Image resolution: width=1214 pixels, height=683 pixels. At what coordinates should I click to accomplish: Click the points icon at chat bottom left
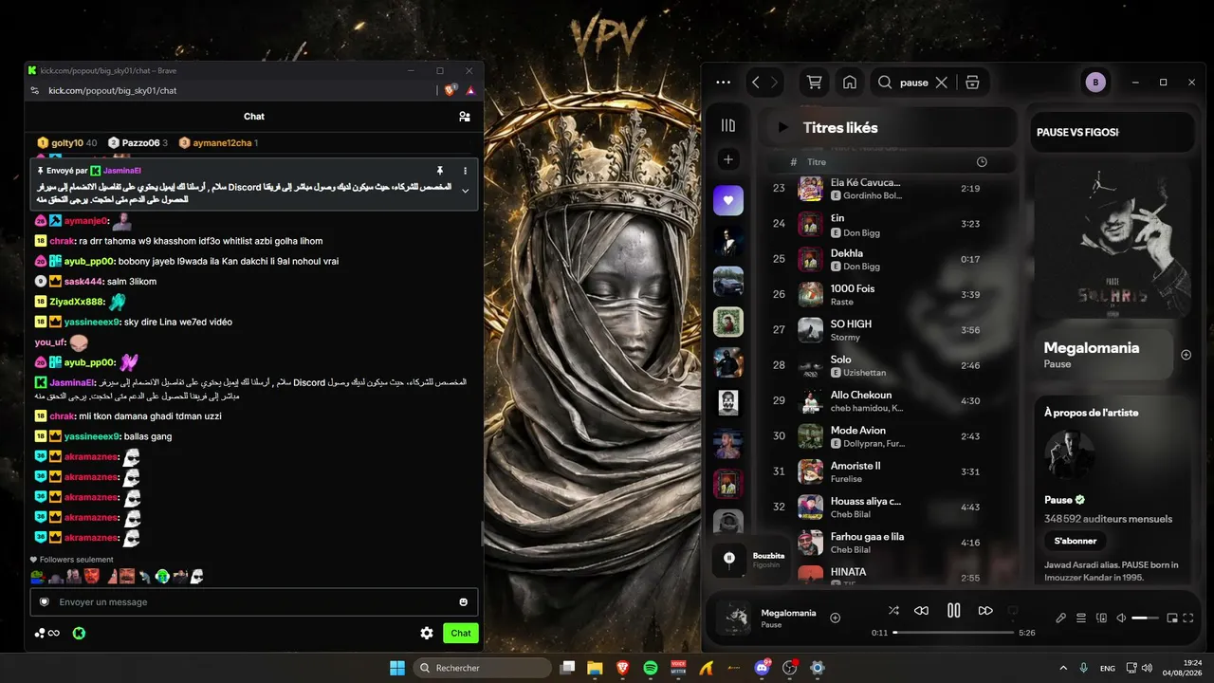(x=46, y=633)
